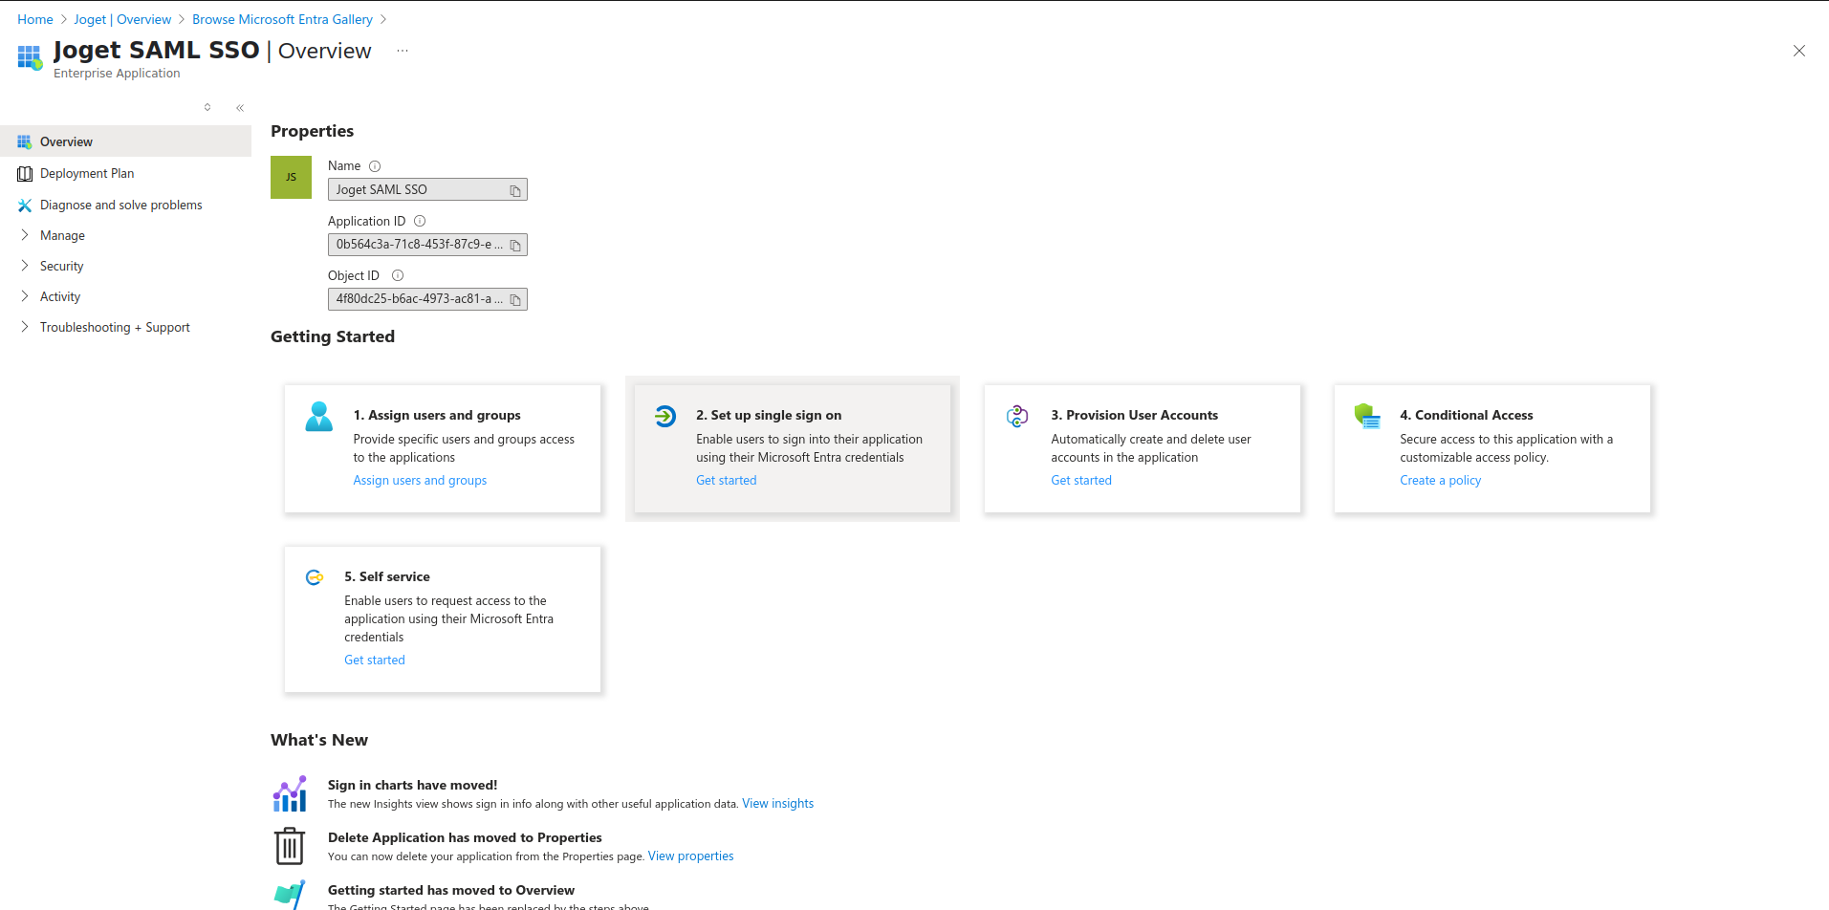
Task: Go to Browse Microsoft Entra Gallery breadcrumb
Action: click(282, 19)
